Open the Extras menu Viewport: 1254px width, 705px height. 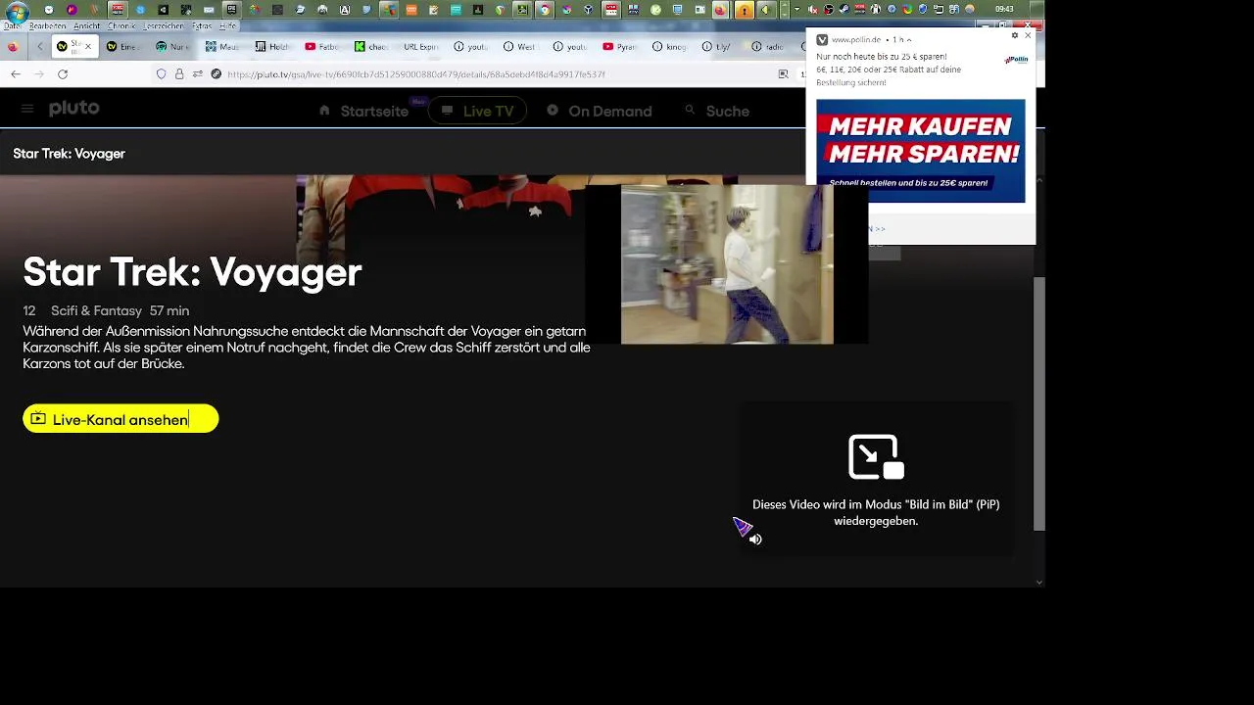pyautogui.click(x=201, y=26)
